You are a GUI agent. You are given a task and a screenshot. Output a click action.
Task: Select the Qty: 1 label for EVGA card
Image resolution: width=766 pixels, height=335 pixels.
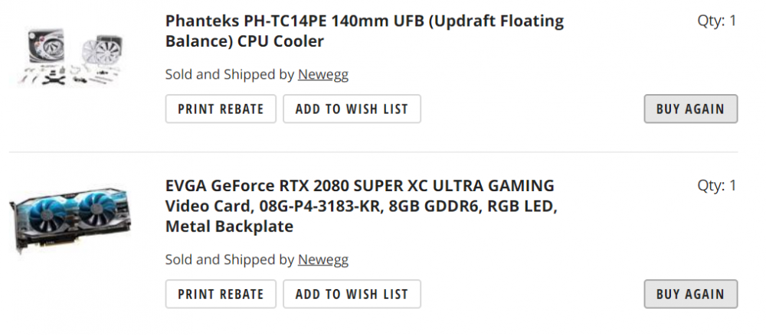pyautogui.click(x=716, y=185)
